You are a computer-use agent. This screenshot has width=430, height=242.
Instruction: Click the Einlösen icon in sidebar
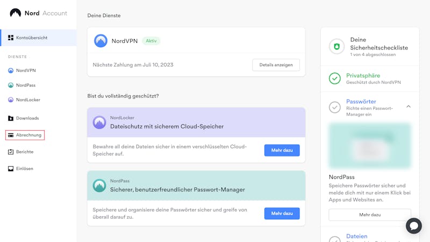(x=11, y=168)
